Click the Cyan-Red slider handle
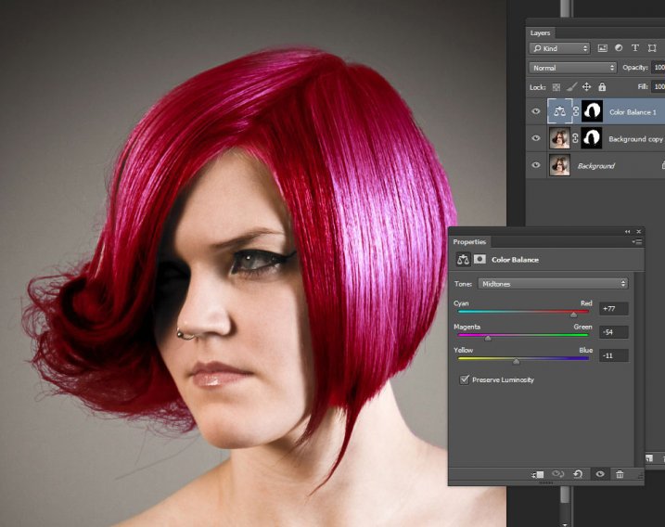 pos(573,315)
